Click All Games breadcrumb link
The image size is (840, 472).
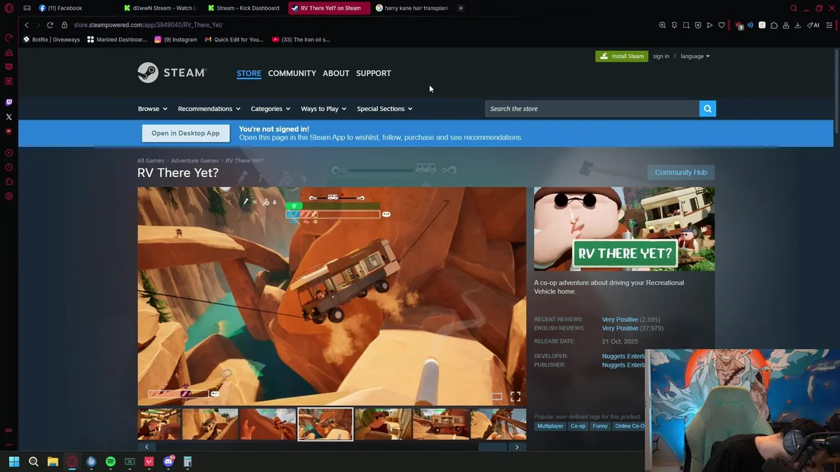[150, 161]
